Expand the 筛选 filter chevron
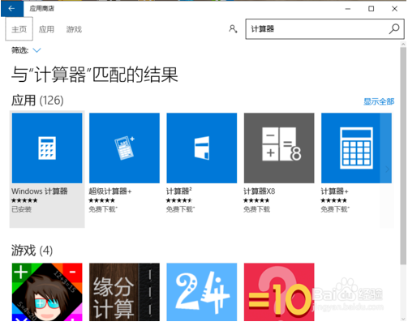 click(37, 50)
